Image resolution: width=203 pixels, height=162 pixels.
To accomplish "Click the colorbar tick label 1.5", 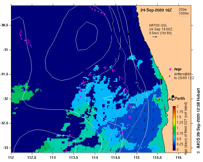I will 179,117.
